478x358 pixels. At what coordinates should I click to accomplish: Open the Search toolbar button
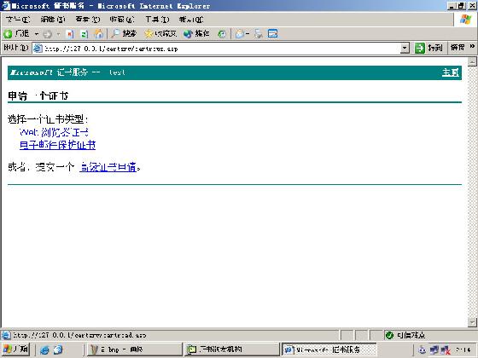[124, 34]
